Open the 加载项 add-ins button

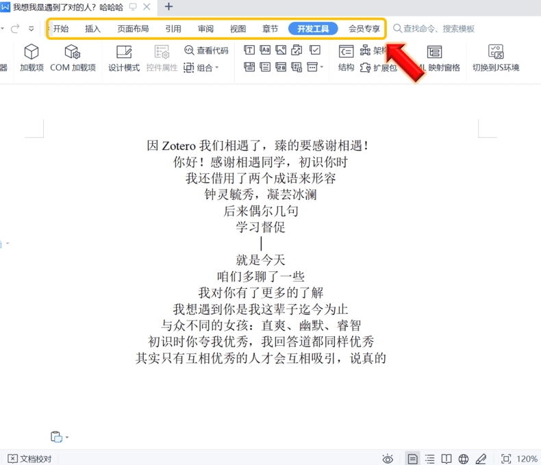click(32, 58)
